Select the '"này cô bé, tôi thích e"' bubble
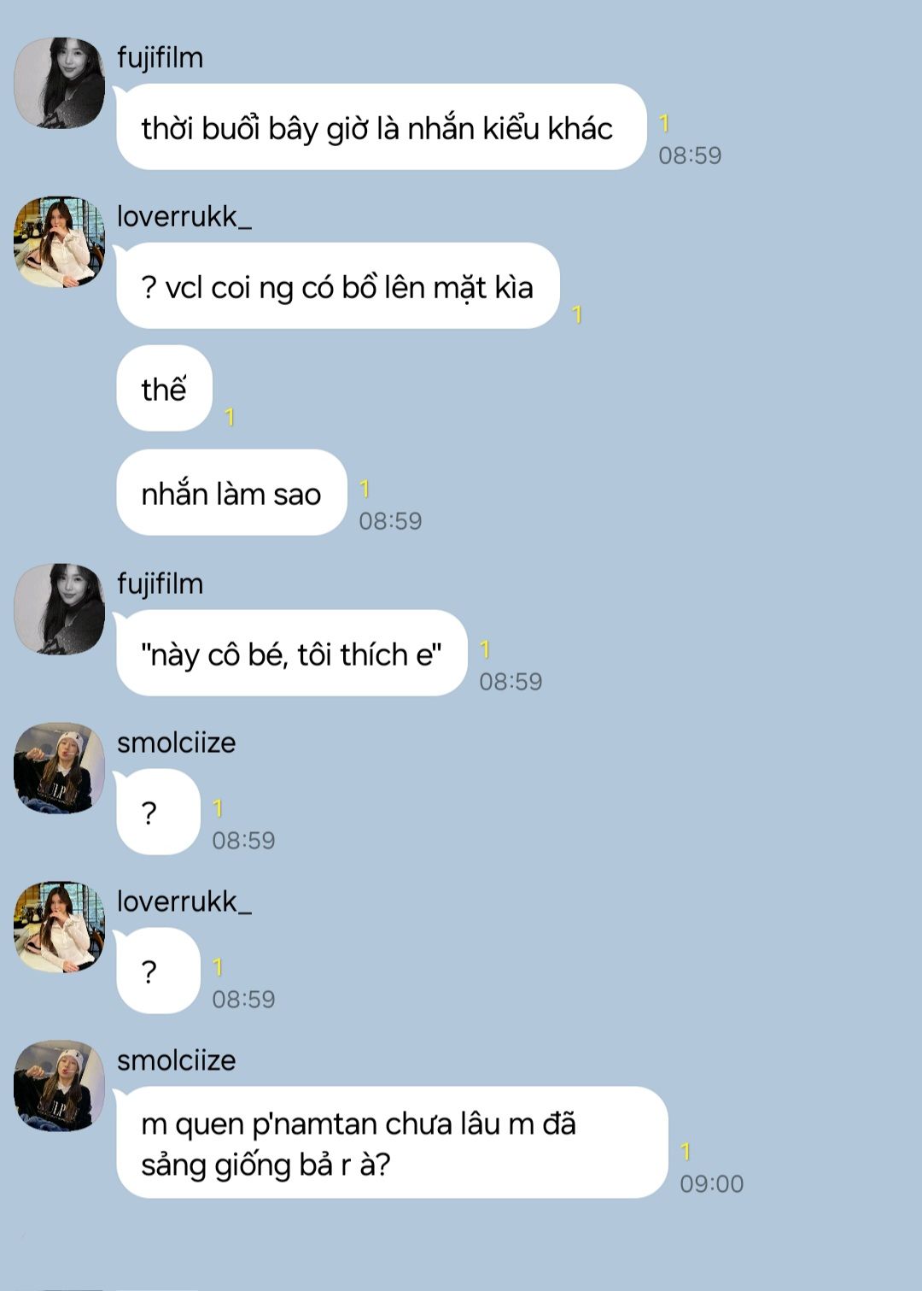The image size is (922, 1291). (291, 654)
